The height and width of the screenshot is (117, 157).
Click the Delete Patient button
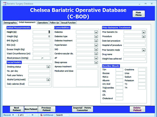[x=137, y=109]
